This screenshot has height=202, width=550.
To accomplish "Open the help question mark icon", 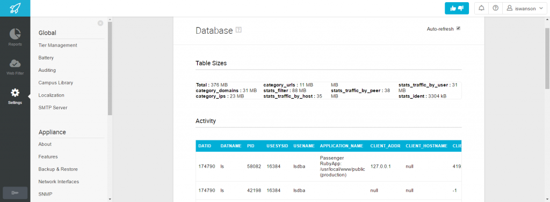I will [495, 9].
